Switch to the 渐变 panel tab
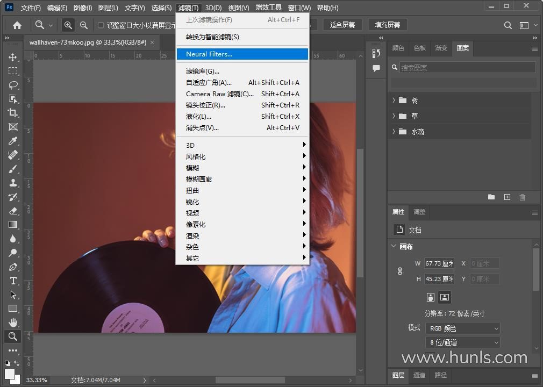 coord(441,48)
